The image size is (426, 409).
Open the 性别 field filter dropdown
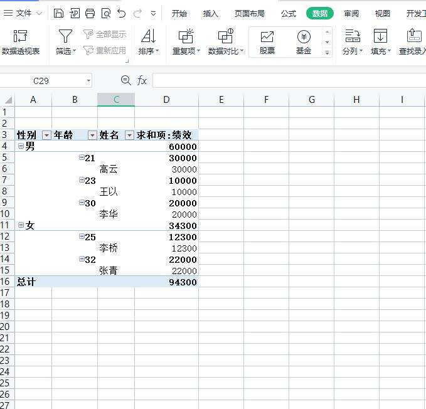[x=46, y=135]
